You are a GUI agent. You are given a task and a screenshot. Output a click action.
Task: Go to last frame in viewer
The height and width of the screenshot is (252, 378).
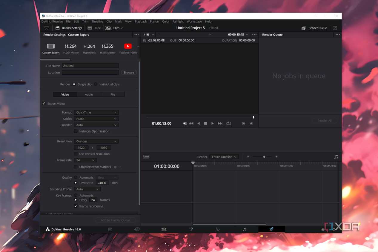tap(220, 123)
